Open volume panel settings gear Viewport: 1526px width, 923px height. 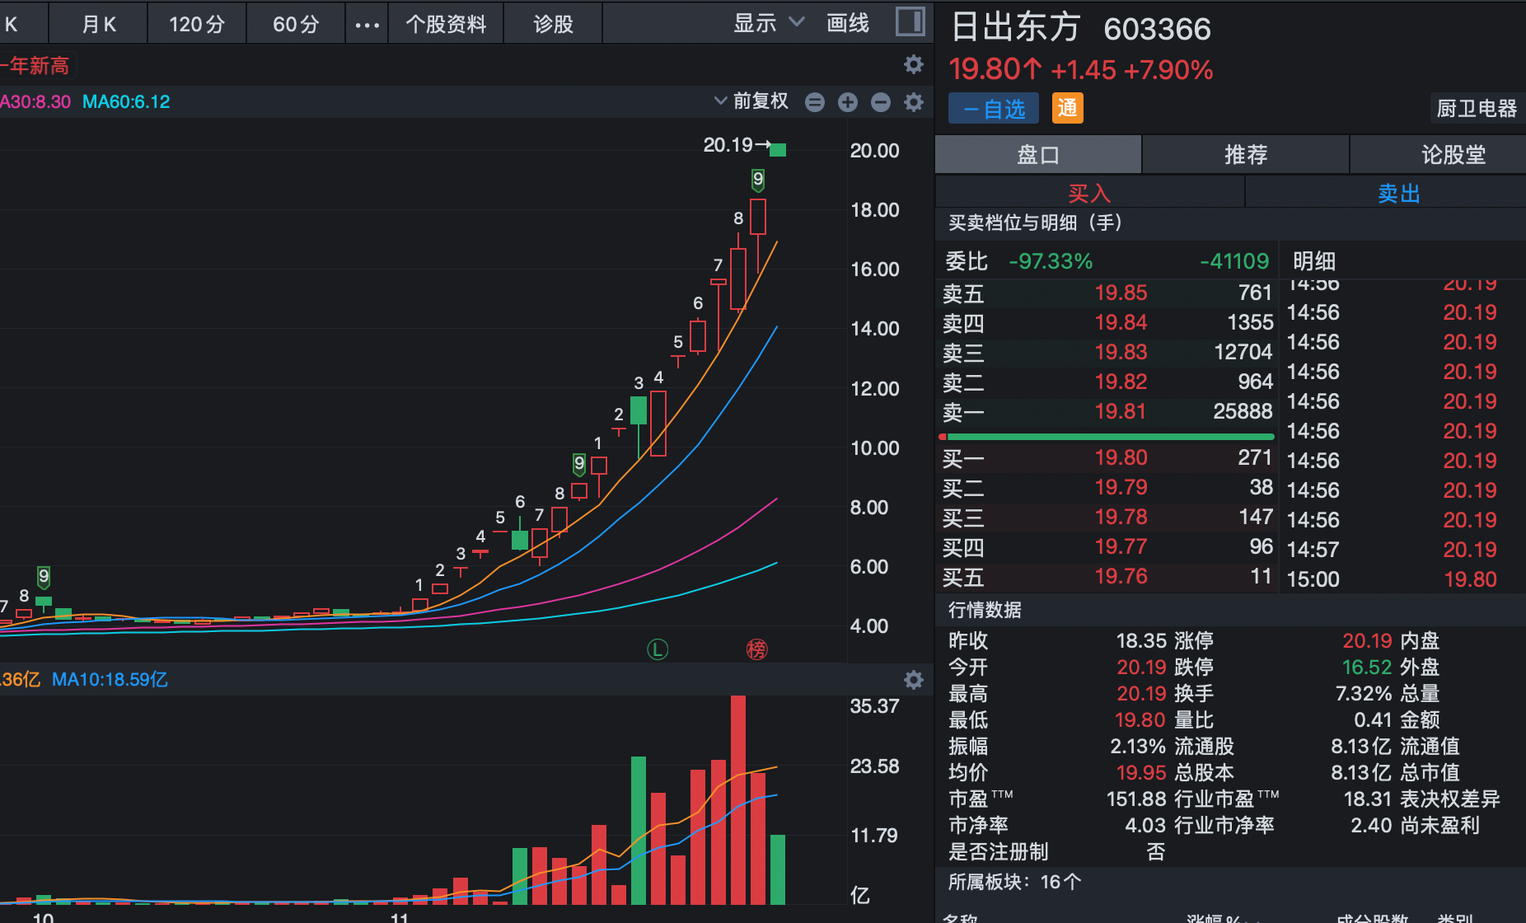(x=913, y=680)
